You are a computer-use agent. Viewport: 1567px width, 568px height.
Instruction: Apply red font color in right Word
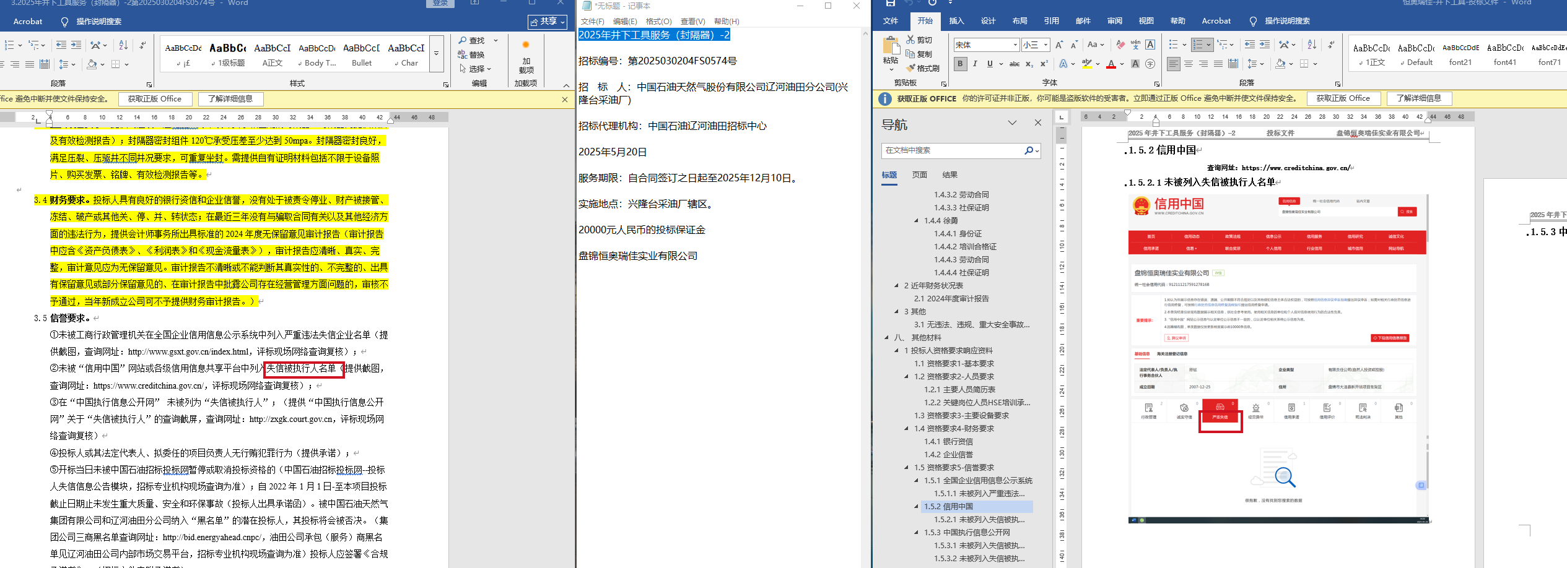click(x=1111, y=64)
